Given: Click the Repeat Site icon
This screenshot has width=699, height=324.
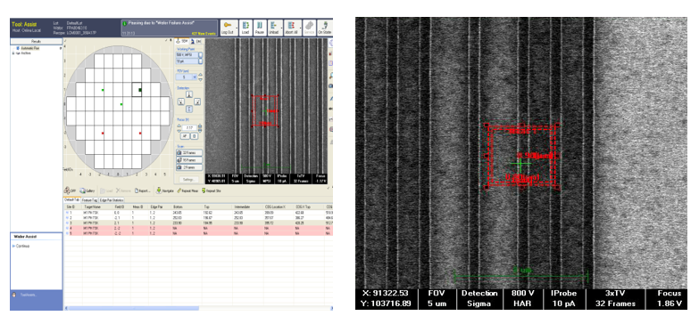Looking at the screenshot, I should click(x=212, y=190).
